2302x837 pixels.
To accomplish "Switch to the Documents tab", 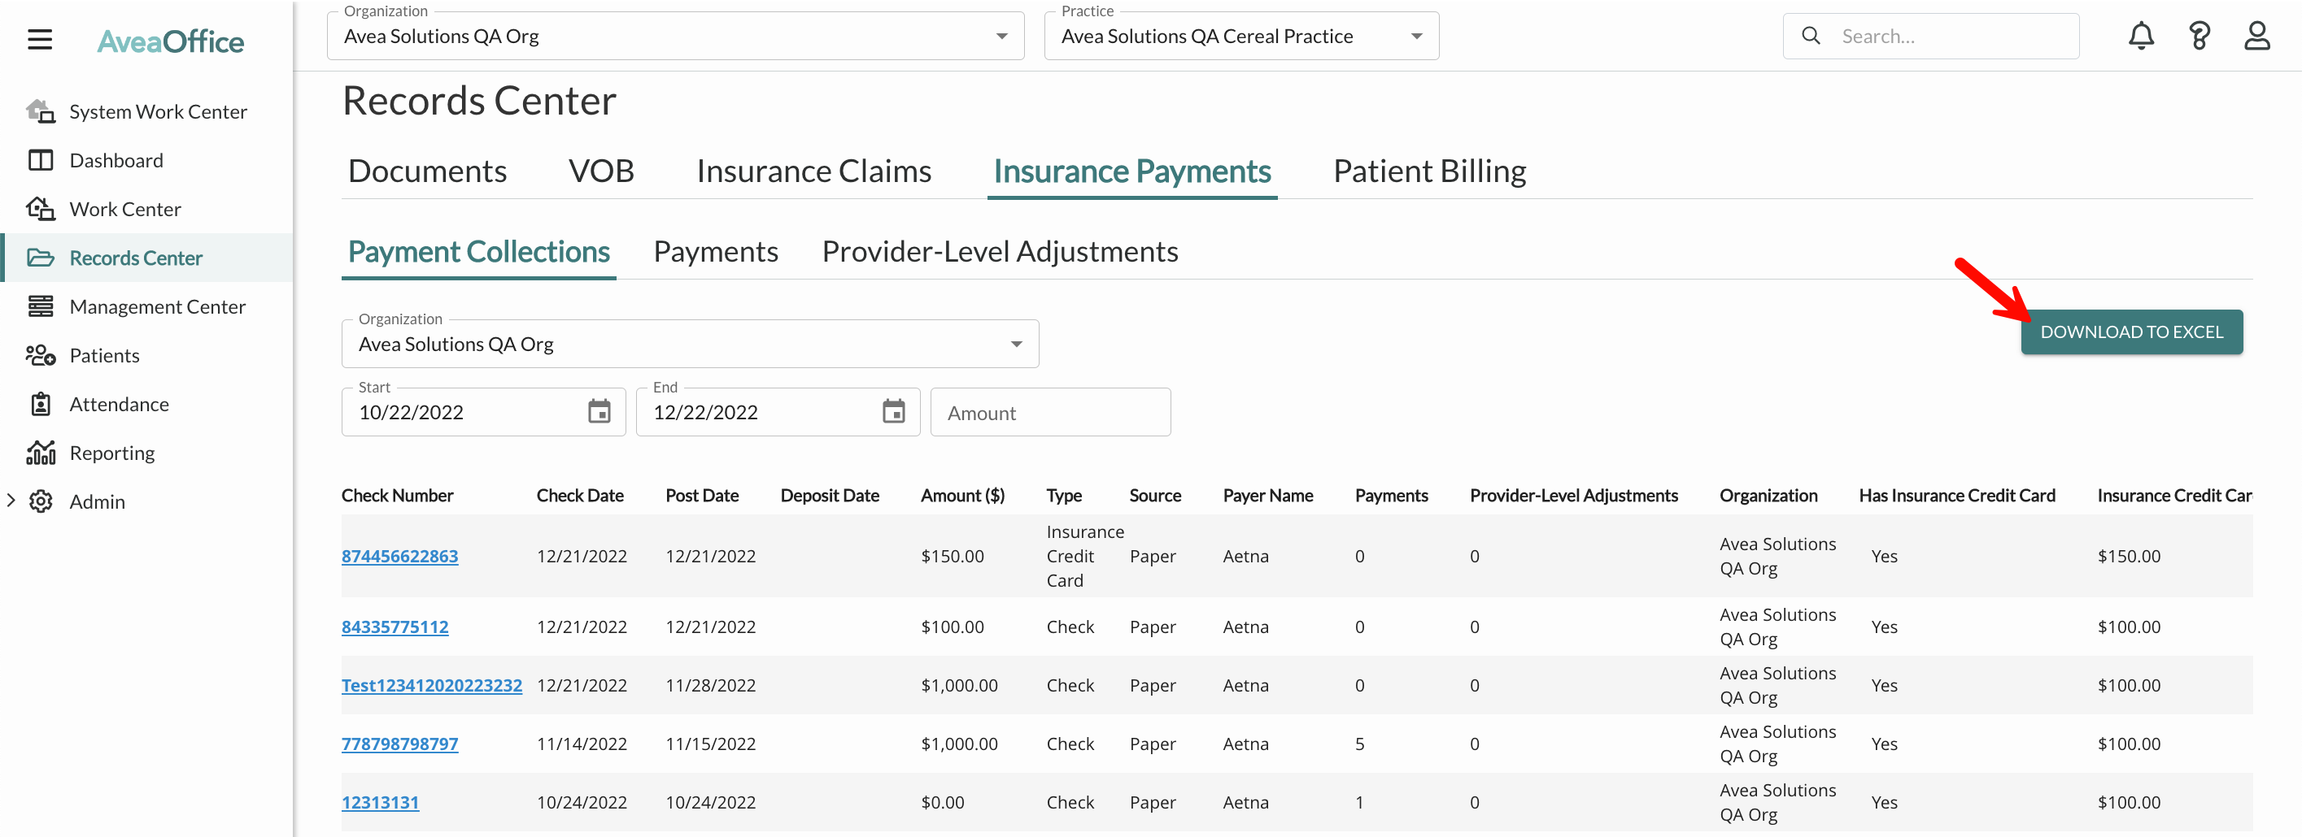I will 427,171.
